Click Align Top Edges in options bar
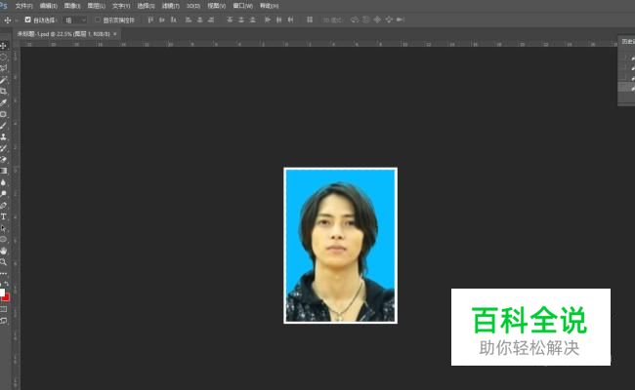Image resolution: width=635 pixels, height=390 pixels. [x=150, y=19]
